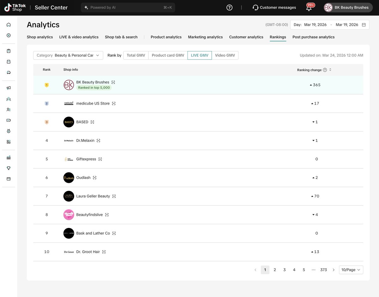
Task: Open the help question mark in the header
Action: (230, 8)
